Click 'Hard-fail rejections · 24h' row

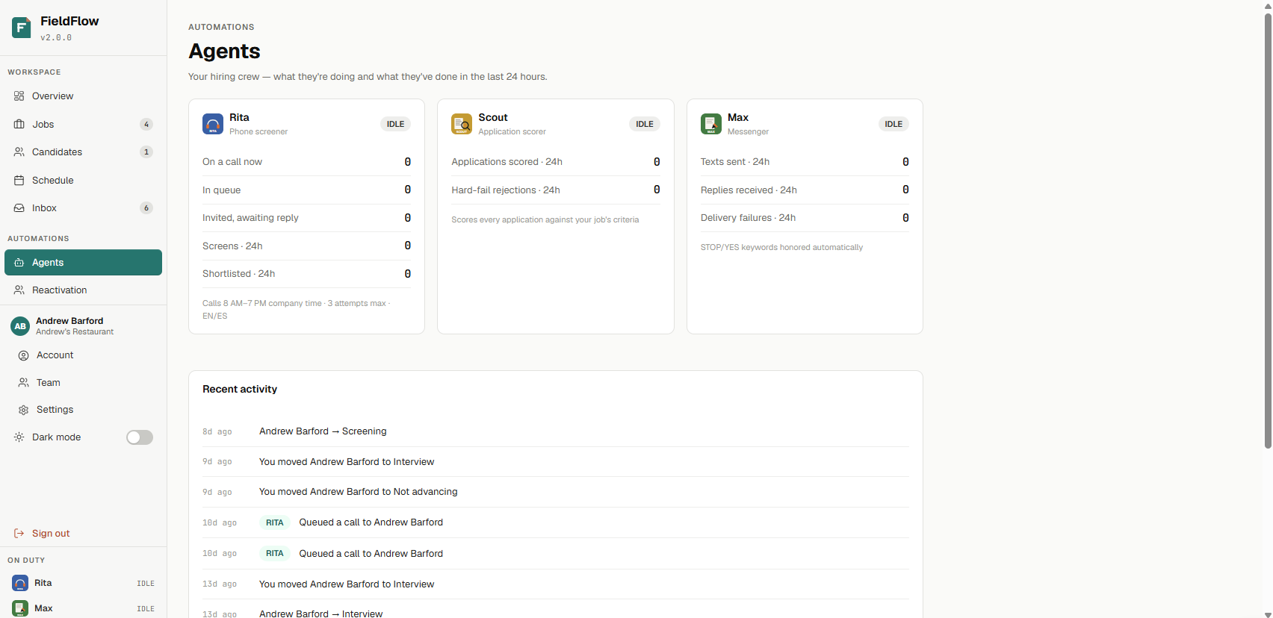pyautogui.click(x=555, y=190)
